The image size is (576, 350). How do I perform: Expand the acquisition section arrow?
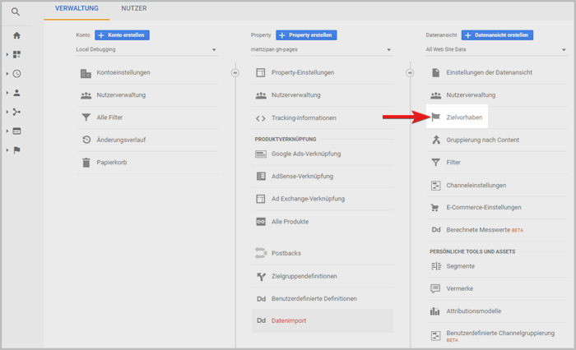pyautogui.click(x=7, y=112)
